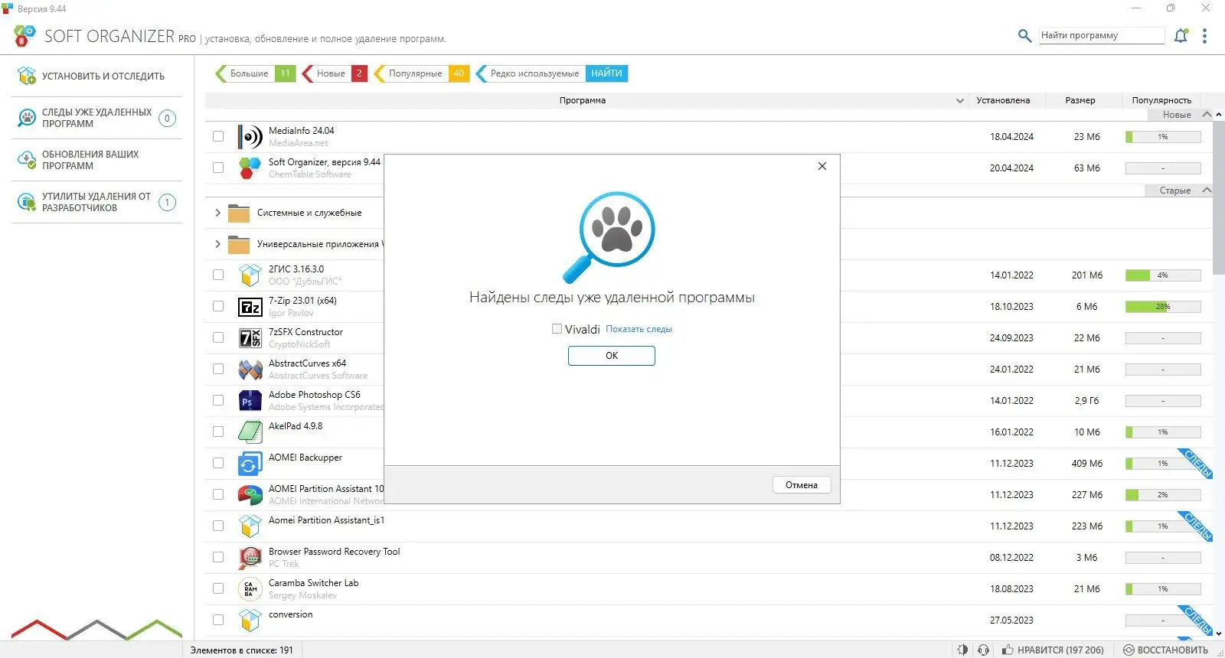
Task: Open УТИЛИТЫ УДАЛЕНИЯ ОТ РАЗРАБОТЧИКОВ section
Action: click(x=97, y=202)
